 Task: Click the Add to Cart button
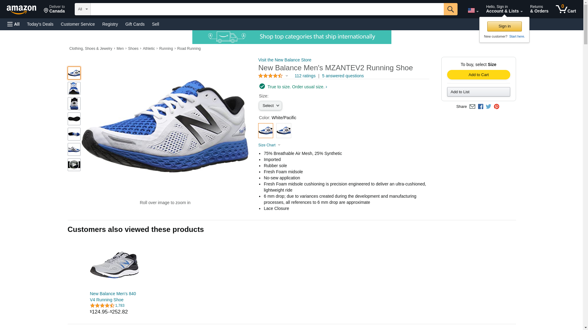coord(478,75)
